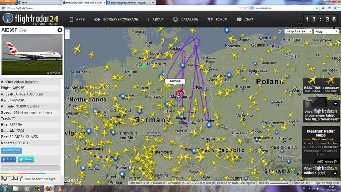Zoom out the map with minus button
Viewport: 341px width, 192px height.
(67, 37)
